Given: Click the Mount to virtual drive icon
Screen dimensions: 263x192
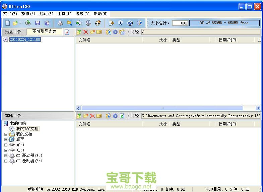Looking at the screenshot, I should [88, 23].
